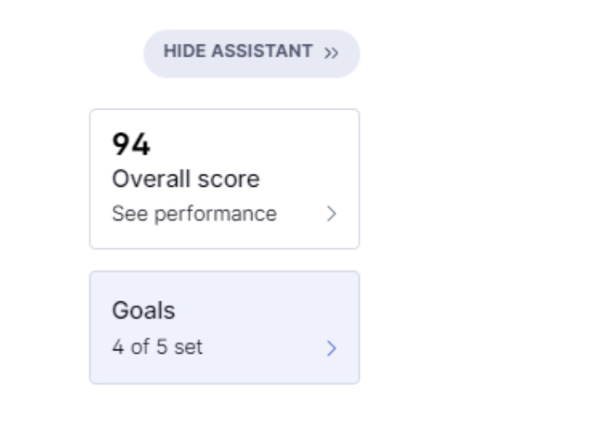Click the HIDE ASSISTANT text label
597x423 pixels.
tap(238, 51)
